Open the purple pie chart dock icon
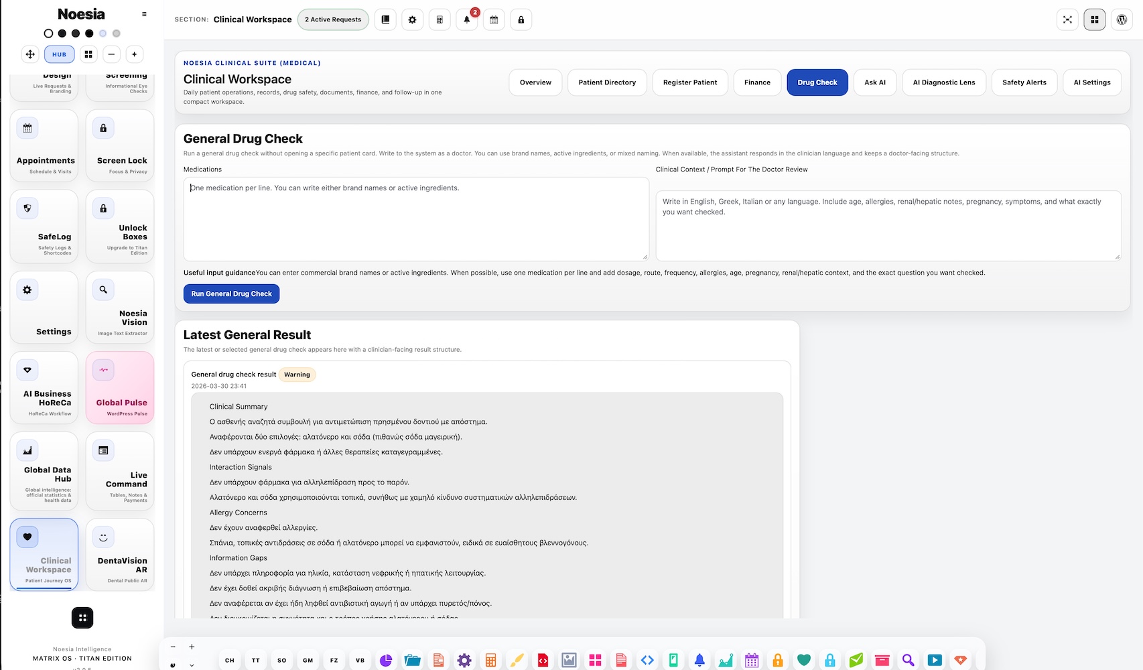This screenshot has width=1143, height=670. pos(386,660)
